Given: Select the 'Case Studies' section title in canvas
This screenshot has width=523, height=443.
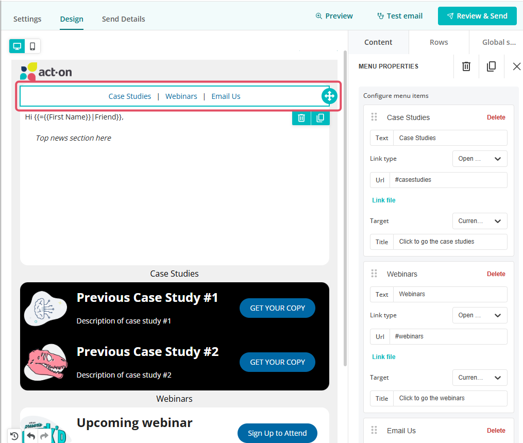Looking at the screenshot, I should [x=174, y=274].
